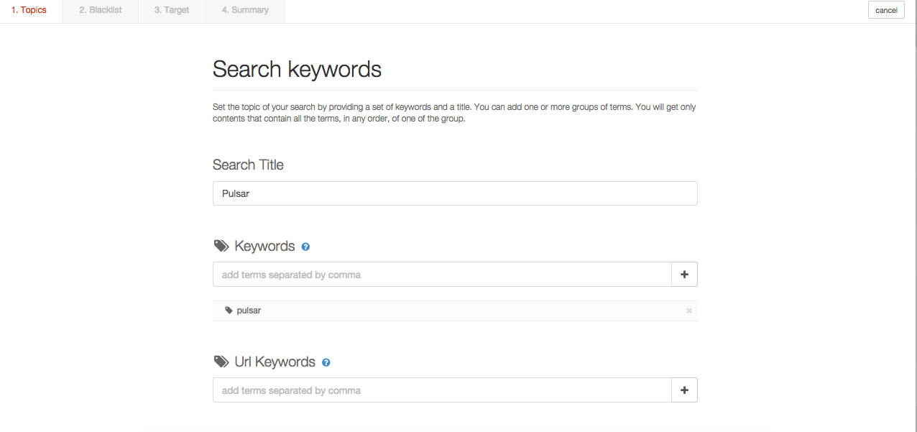Screen dimensions: 917x432
Task: Click the tag icon next to Url Keywords heading
Action: tap(221, 362)
